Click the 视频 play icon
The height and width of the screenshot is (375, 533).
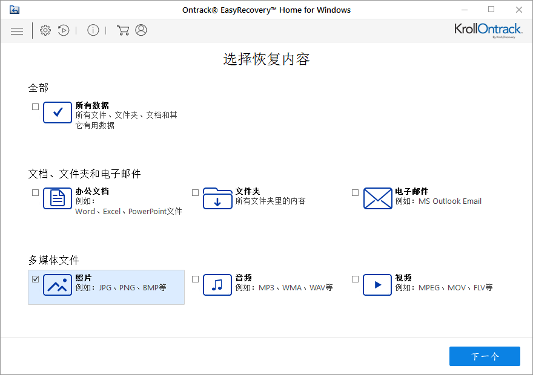377,285
